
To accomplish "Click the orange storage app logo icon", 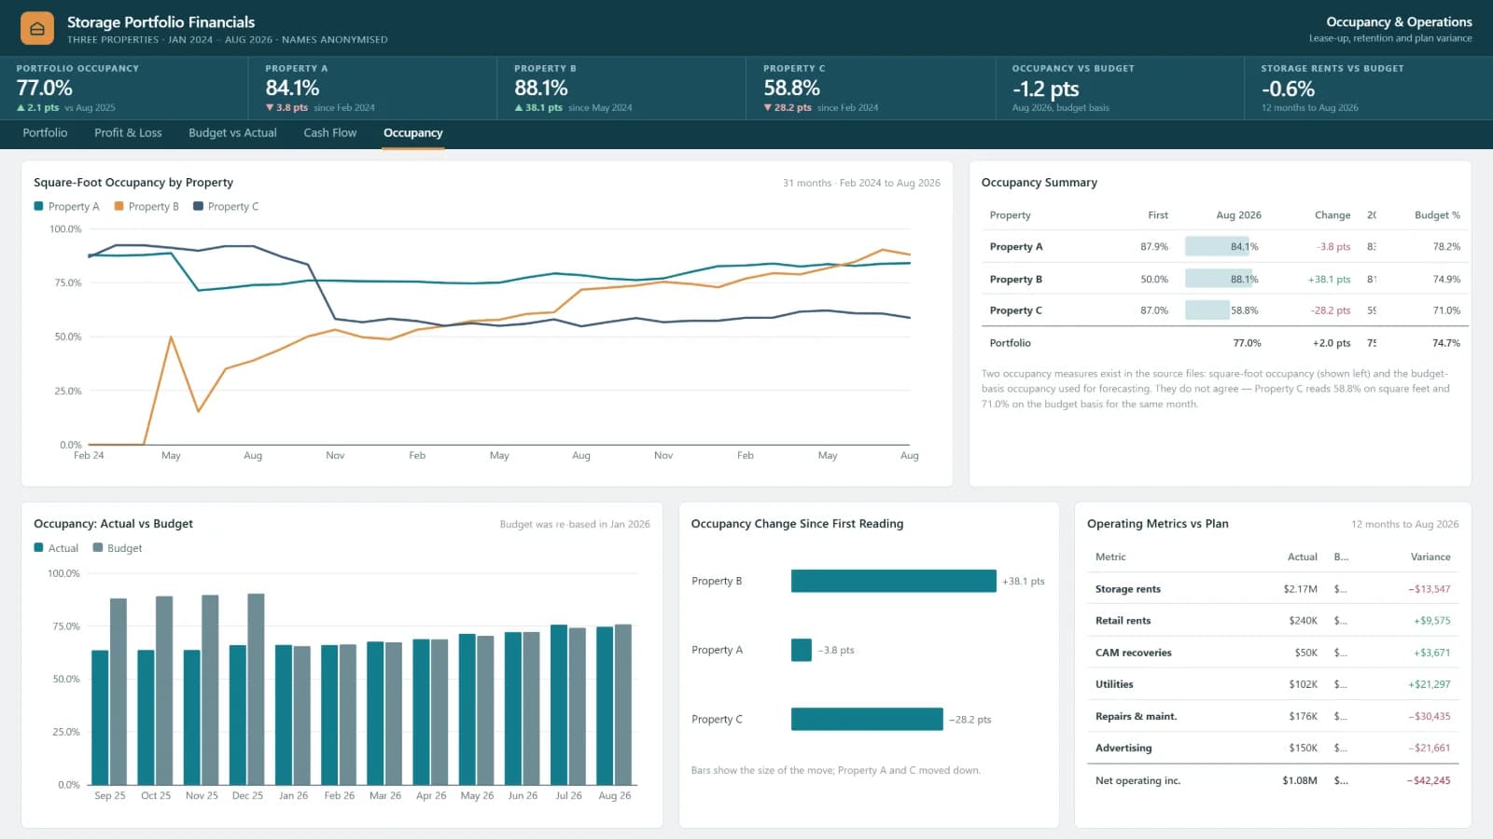I will (37, 29).
